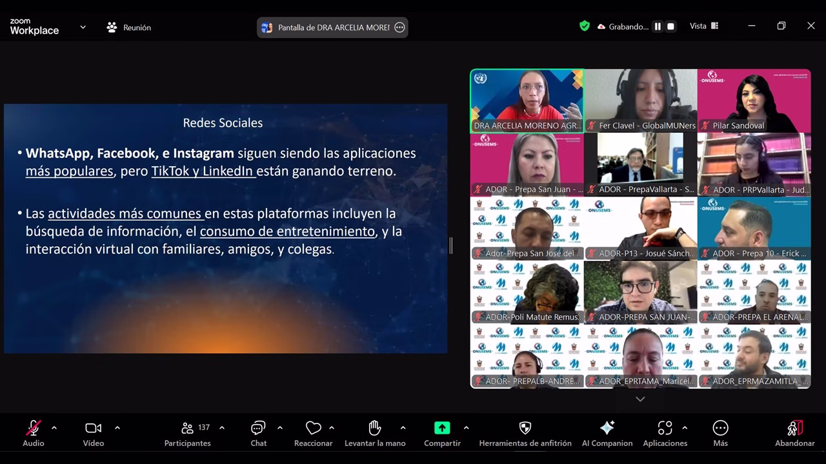Pause the recording
This screenshot has height=464, width=826.
658,26
